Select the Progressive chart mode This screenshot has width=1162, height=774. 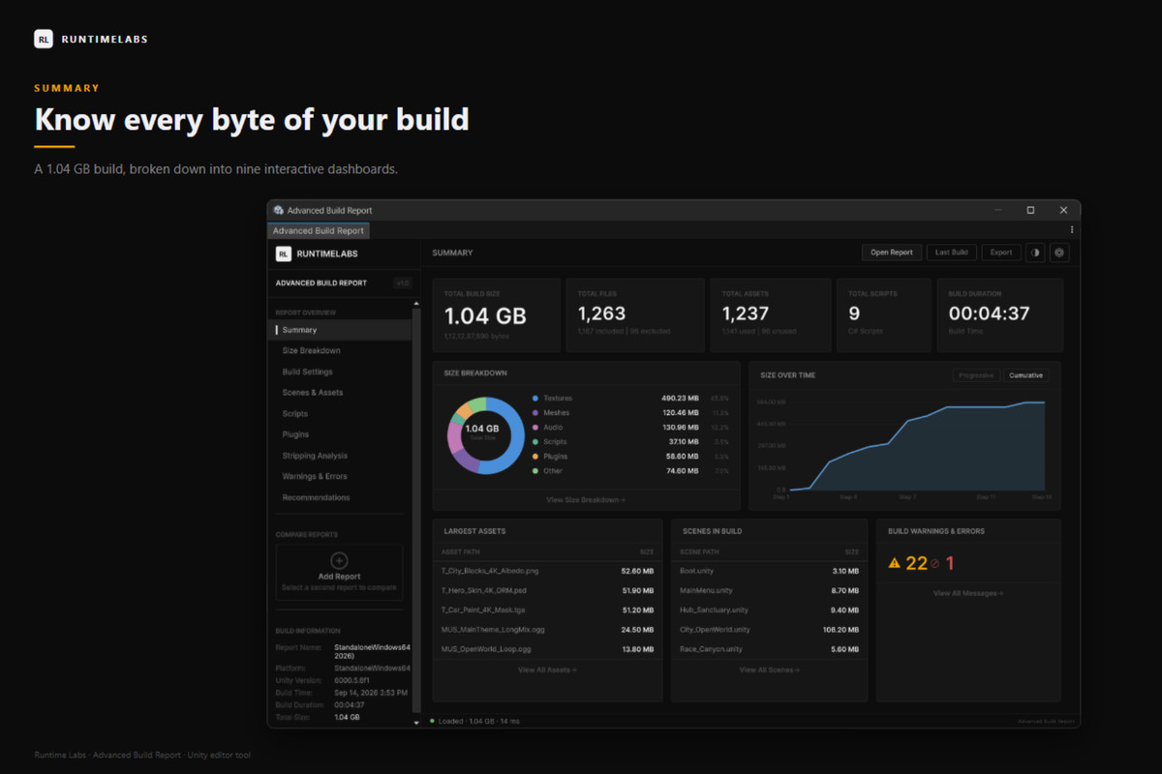click(975, 375)
